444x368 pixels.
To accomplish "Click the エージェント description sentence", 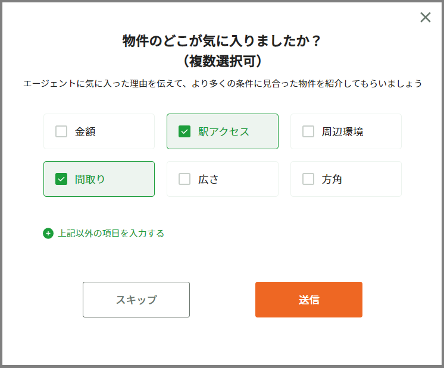I will coord(223,84).
